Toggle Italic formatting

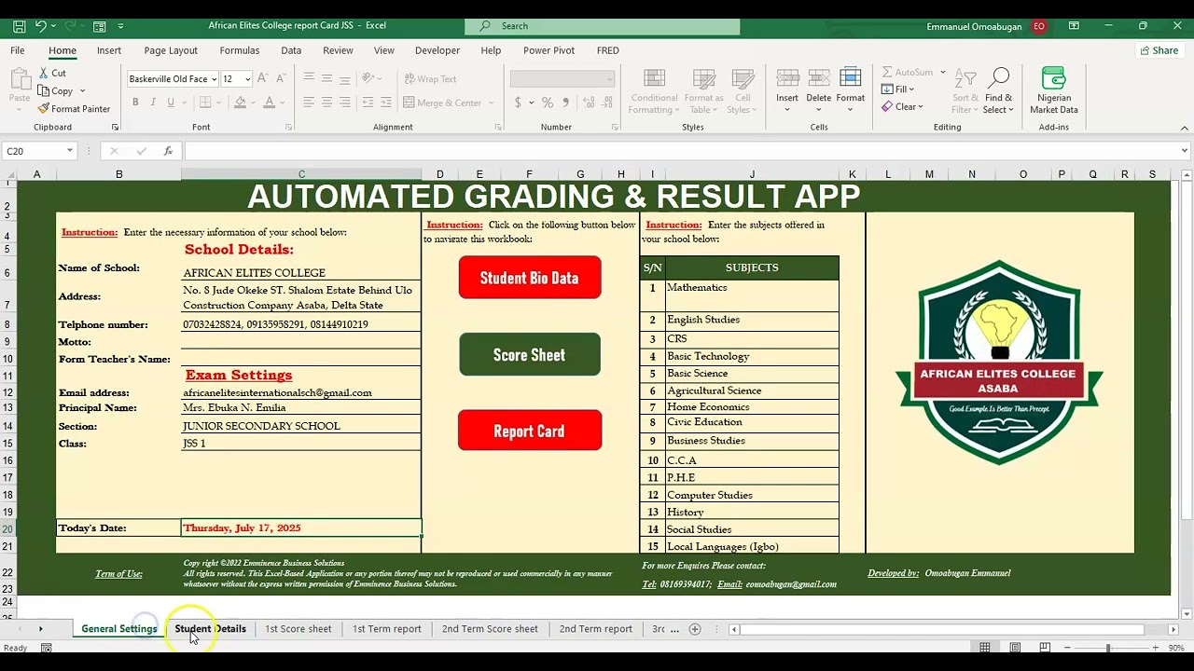pyautogui.click(x=152, y=103)
